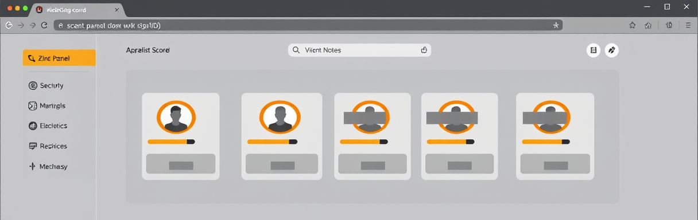Image resolution: width=698 pixels, height=220 pixels.
Task: Click the Martrgls grid icon
Action: click(33, 106)
